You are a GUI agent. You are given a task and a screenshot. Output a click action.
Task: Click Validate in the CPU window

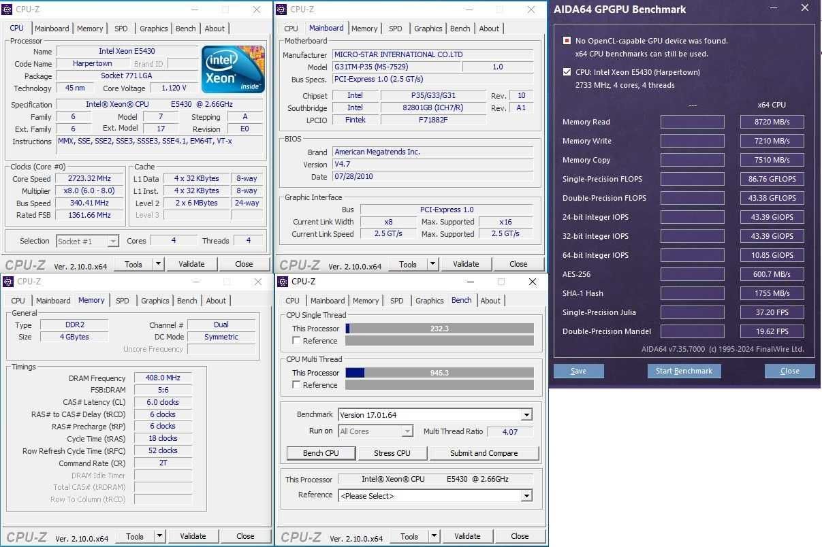(x=191, y=264)
